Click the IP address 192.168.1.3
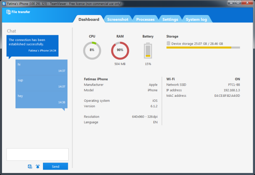Screen dimensions: 255x175 click(x=232, y=90)
